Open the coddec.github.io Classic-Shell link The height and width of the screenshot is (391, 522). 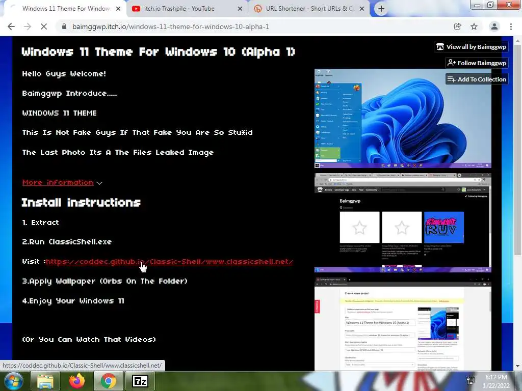[x=169, y=262]
